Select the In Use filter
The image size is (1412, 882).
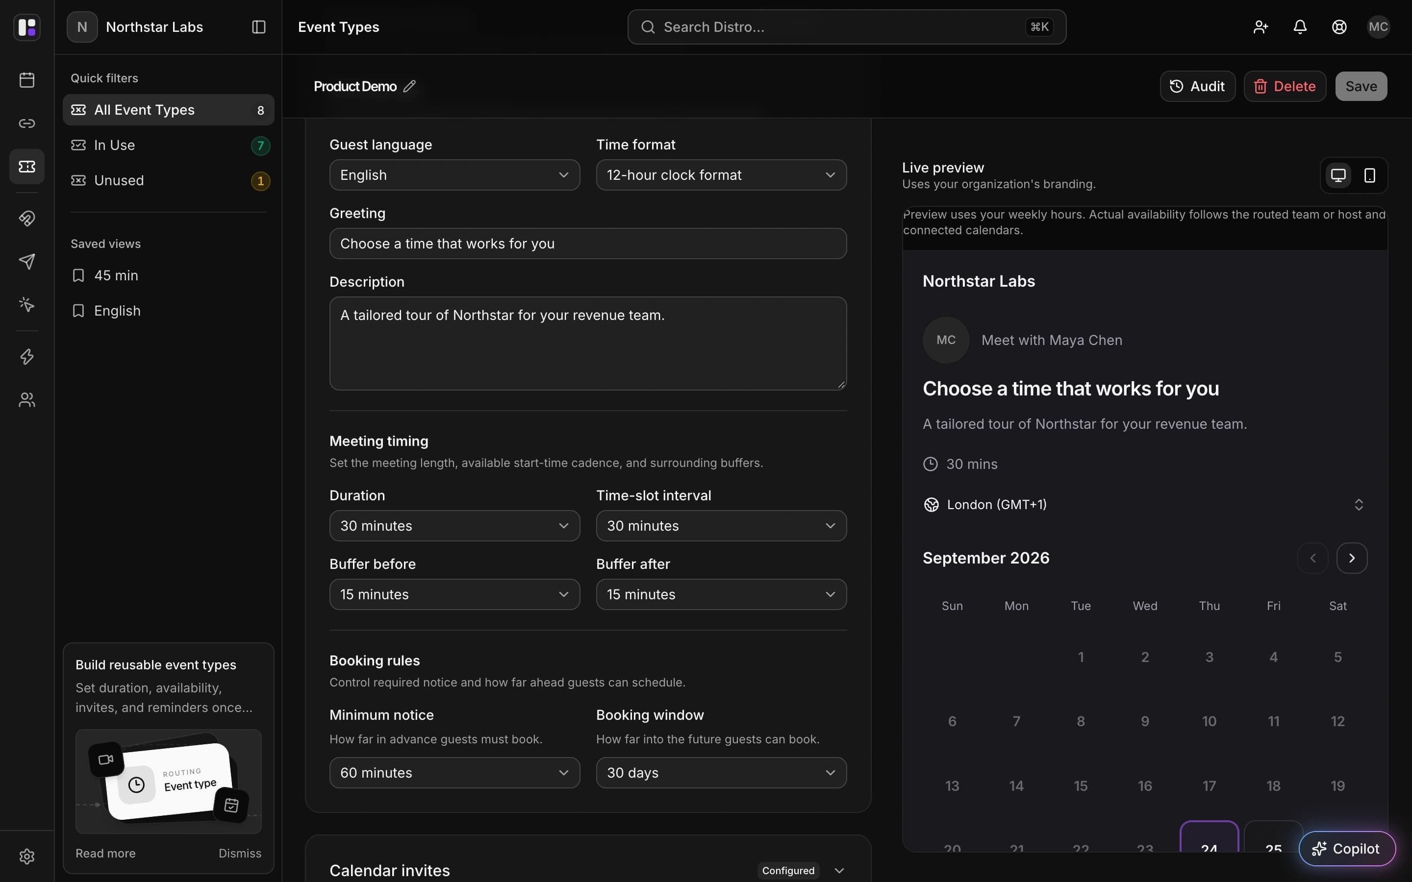click(x=168, y=145)
